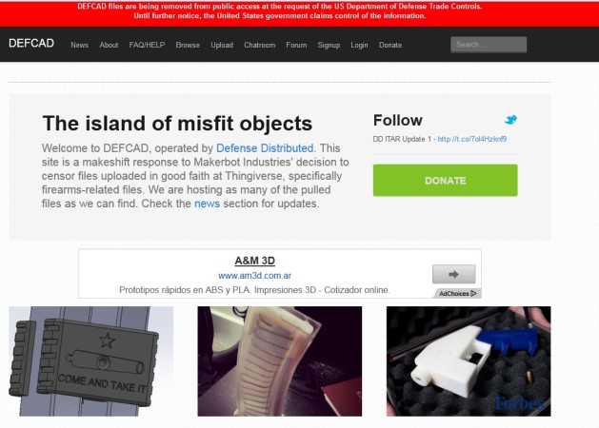Open the News menu item
Image resolution: width=599 pixels, height=428 pixels.
pyautogui.click(x=79, y=45)
